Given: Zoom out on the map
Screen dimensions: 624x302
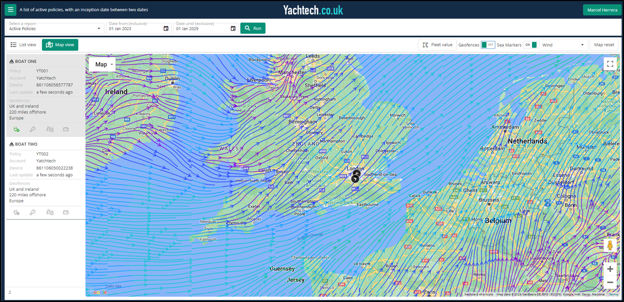Looking at the screenshot, I should pos(610,282).
